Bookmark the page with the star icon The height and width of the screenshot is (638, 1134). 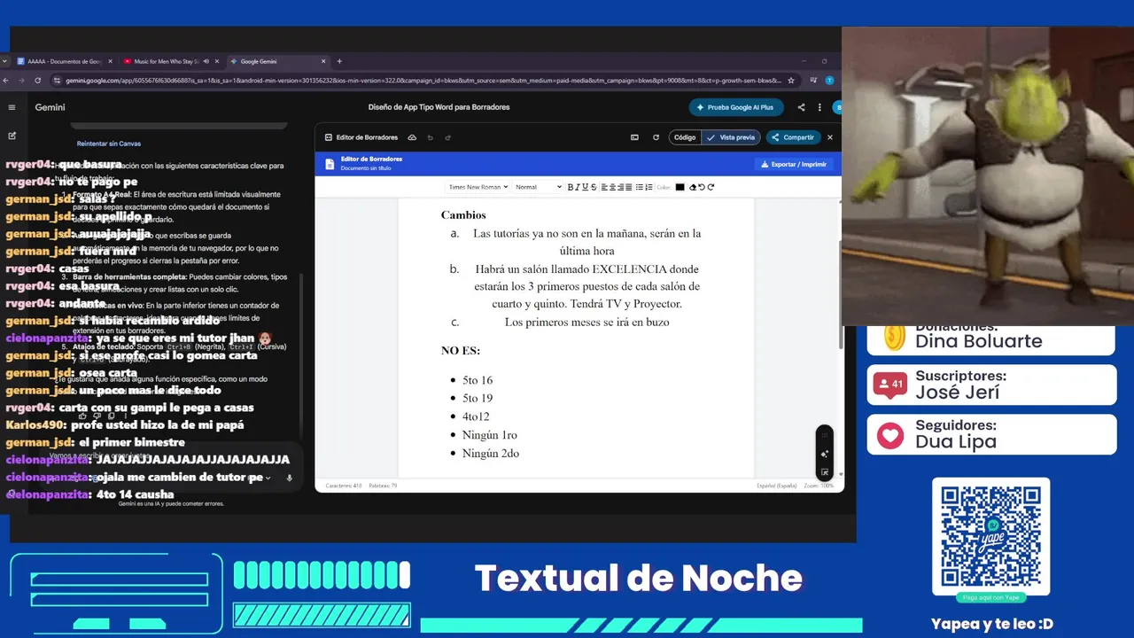point(791,80)
